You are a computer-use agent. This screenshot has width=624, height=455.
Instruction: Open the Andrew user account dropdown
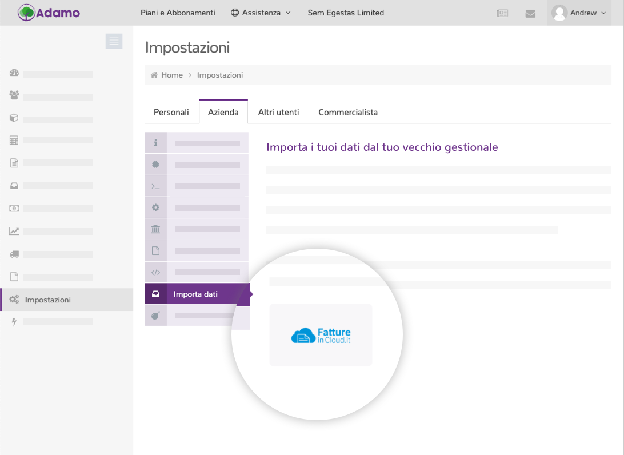579,13
